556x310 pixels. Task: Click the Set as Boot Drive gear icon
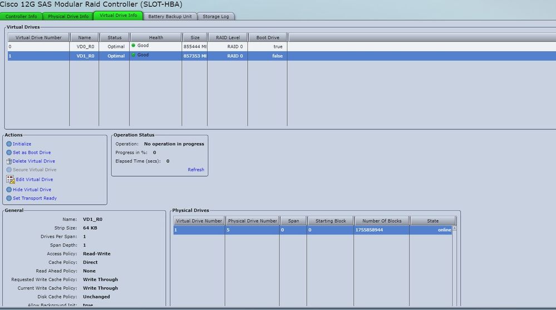point(9,153)
